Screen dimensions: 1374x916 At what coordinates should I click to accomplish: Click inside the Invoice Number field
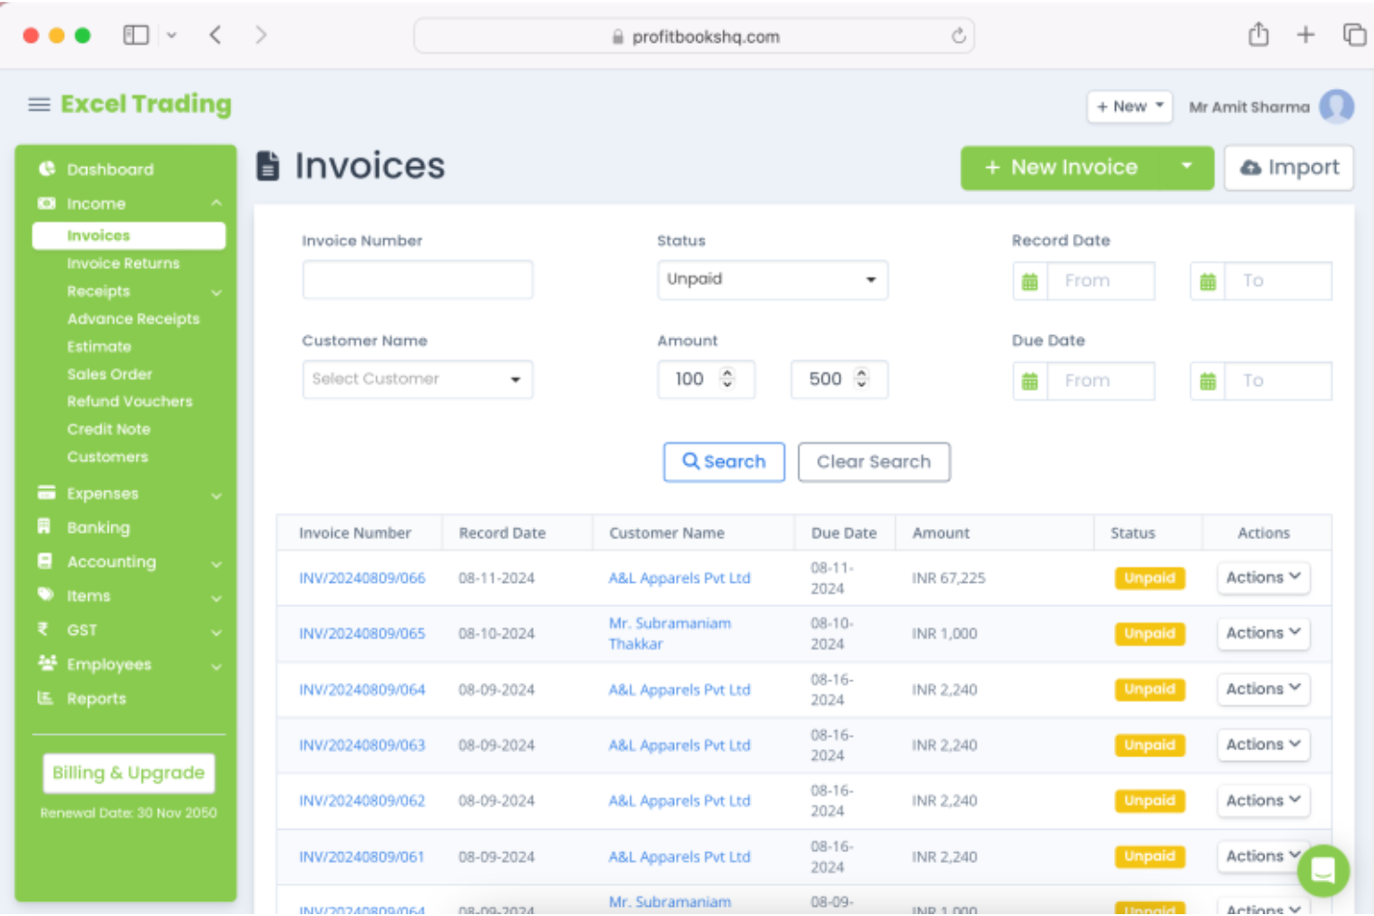[x=417, y=279]
